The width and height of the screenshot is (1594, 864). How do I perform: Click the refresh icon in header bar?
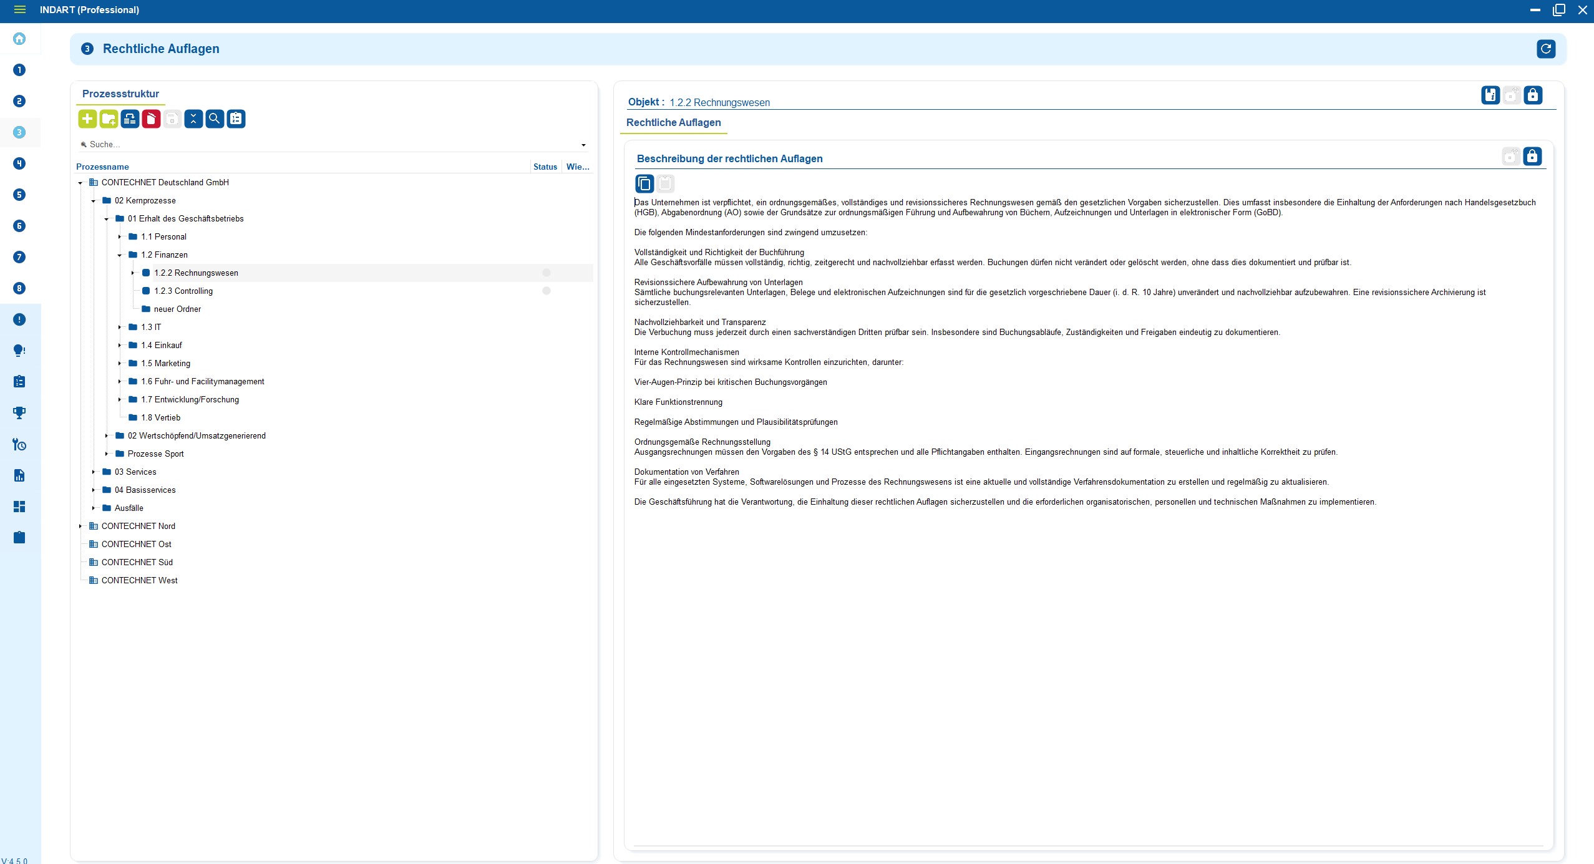(1545, 49)
